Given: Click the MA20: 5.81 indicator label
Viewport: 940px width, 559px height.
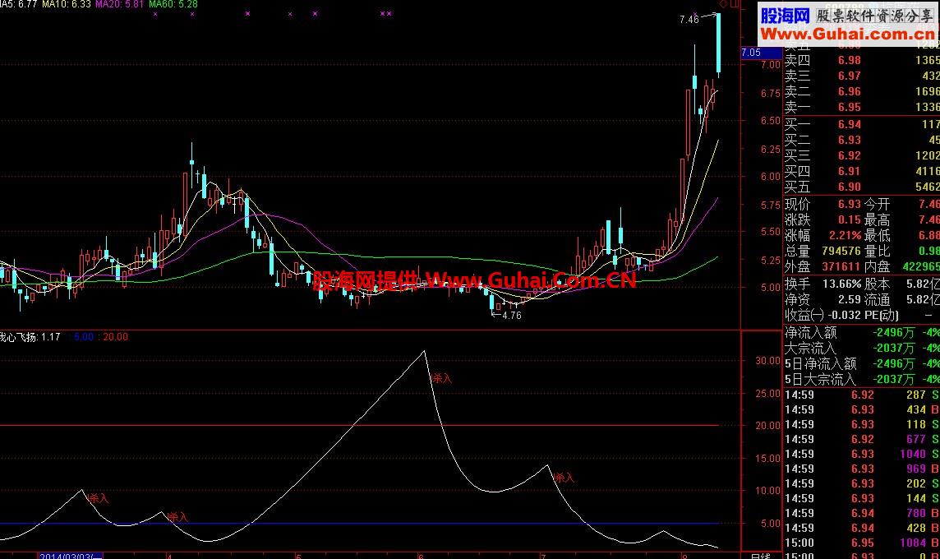Looking at the screenshot, I should point(119,4).
